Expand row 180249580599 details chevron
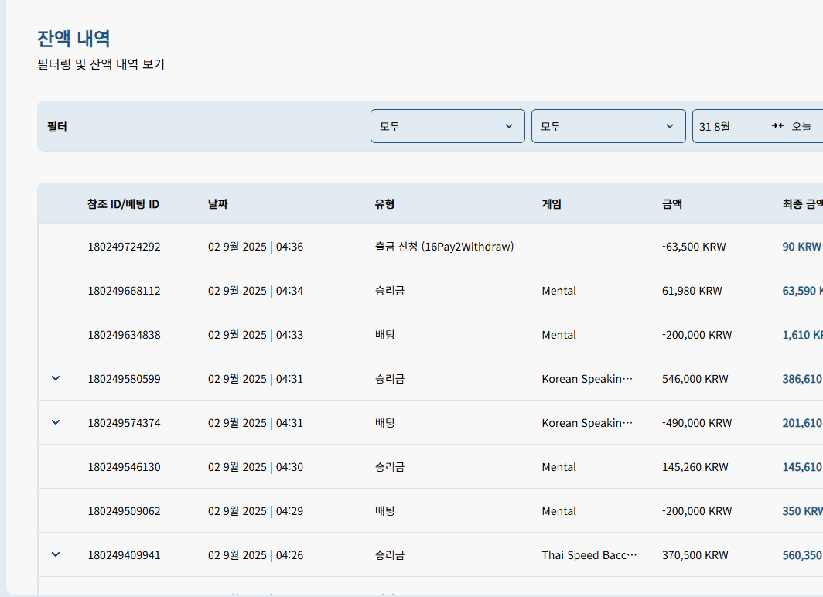Screen dimensions: 823x597 tap(56, 378)
